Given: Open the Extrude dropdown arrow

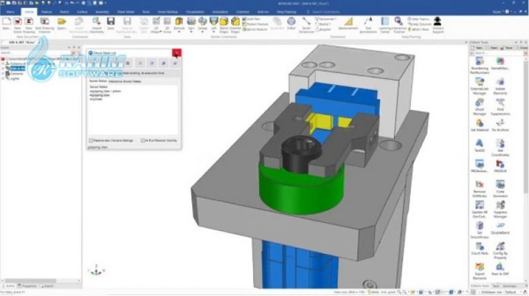Looking at the screenshot, I should coord(179,32).
